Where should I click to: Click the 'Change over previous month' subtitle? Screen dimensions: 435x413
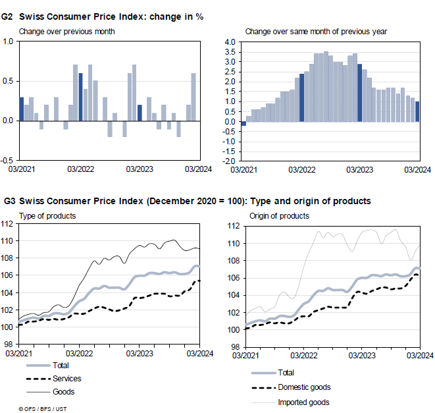[x=68, y=31]
